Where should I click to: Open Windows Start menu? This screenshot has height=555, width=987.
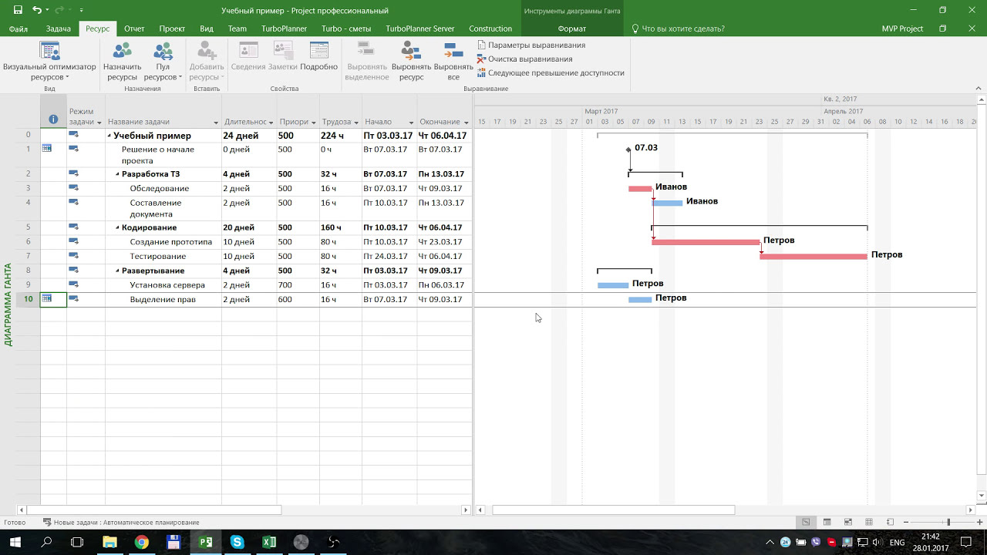15,542
